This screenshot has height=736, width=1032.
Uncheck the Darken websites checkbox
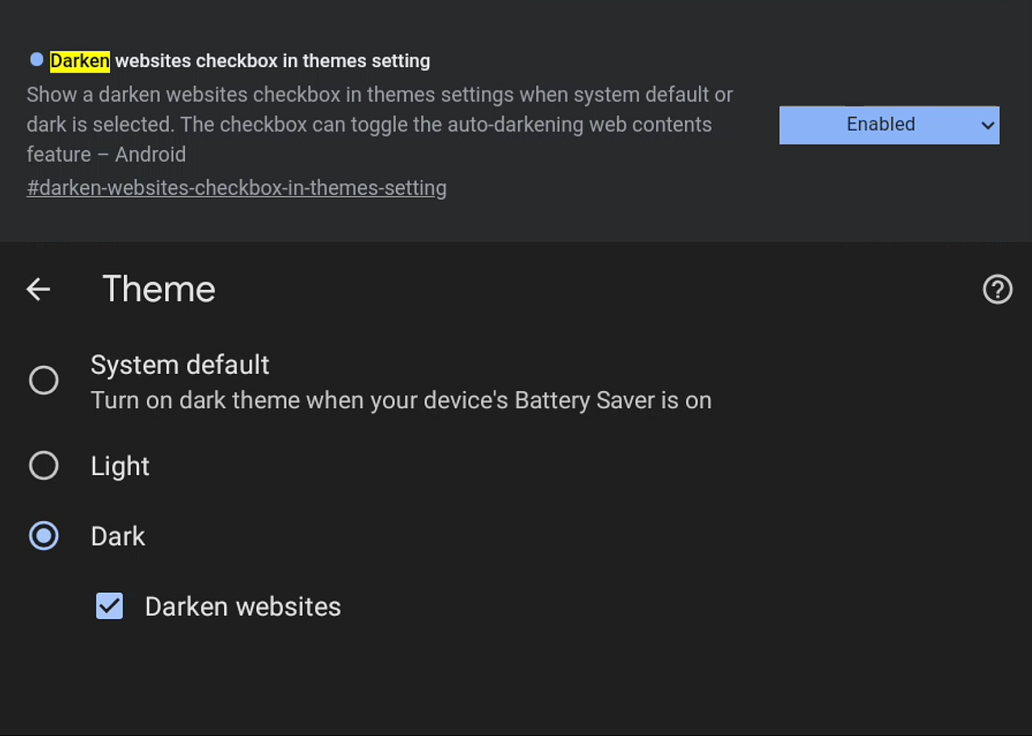(109, 606)
